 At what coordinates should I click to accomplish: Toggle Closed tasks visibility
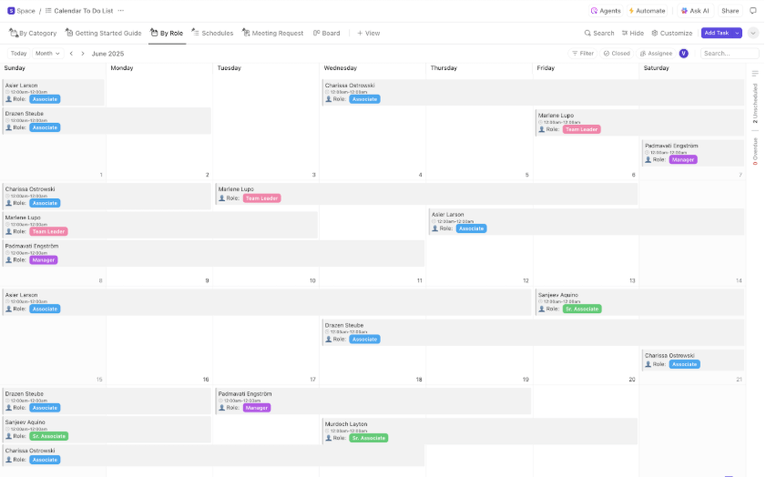617,54
